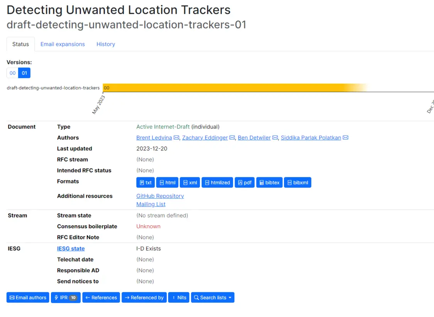Select version 01
The image size is (434, 317).
pos(24,73)
